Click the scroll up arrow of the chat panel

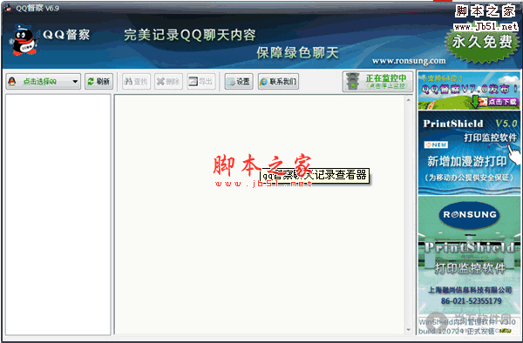(409, 99)
